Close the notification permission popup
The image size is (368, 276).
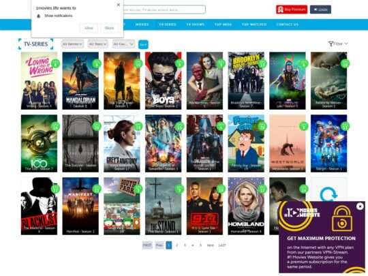pos(119,5)
